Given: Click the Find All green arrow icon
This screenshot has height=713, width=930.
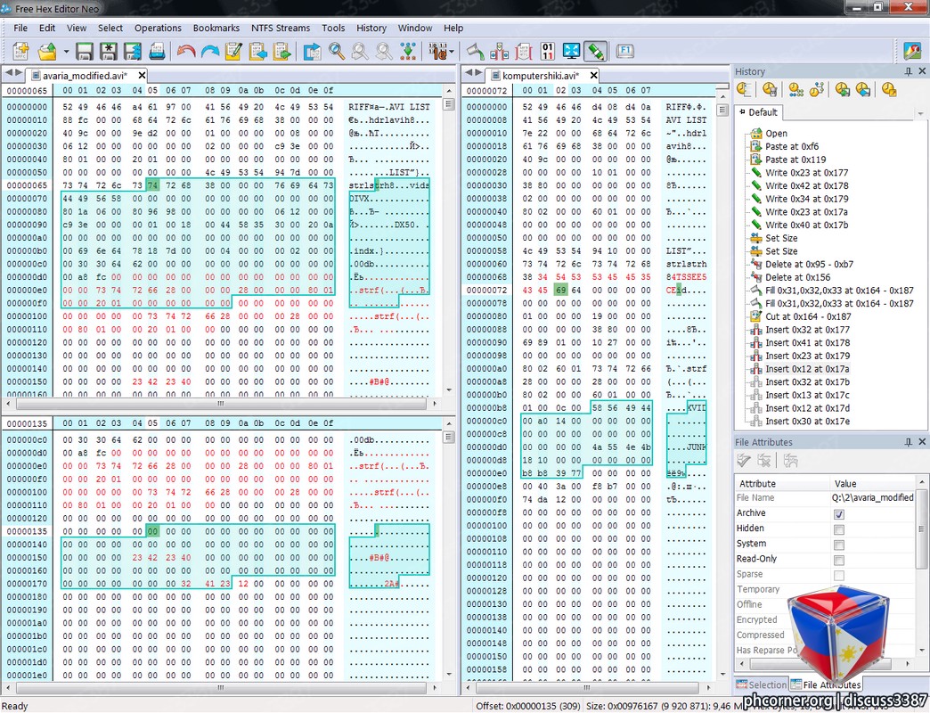Looking at the screenshot, I should 408,52.
